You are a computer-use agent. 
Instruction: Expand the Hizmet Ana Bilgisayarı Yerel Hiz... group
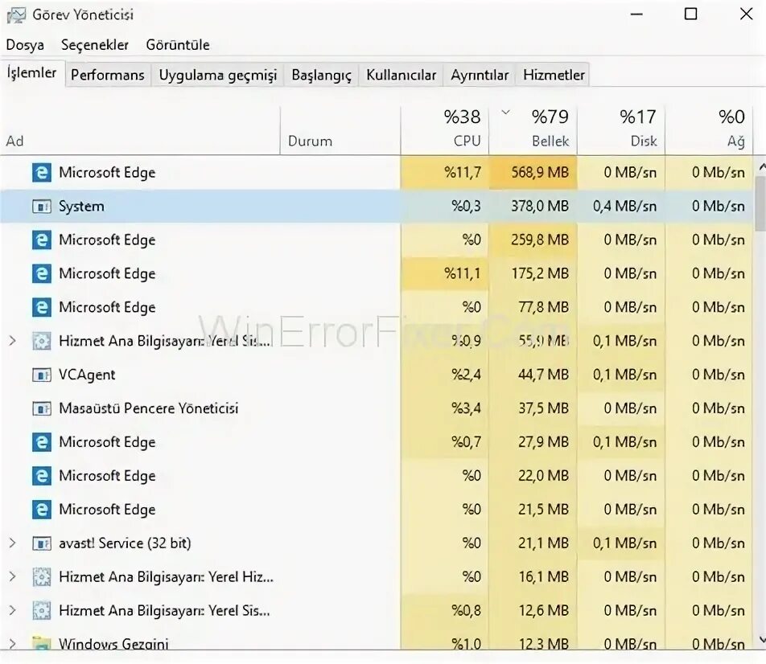13,576
